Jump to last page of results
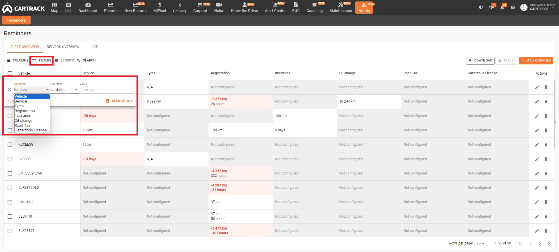Viewport: 559px width, 252px height. (550, 244)
